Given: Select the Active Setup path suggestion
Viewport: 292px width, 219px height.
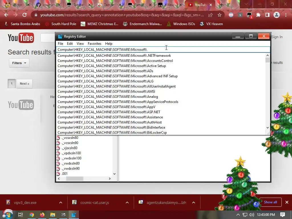Looking at the screenshot, I should pyautogui.click(x=161, y=66).
